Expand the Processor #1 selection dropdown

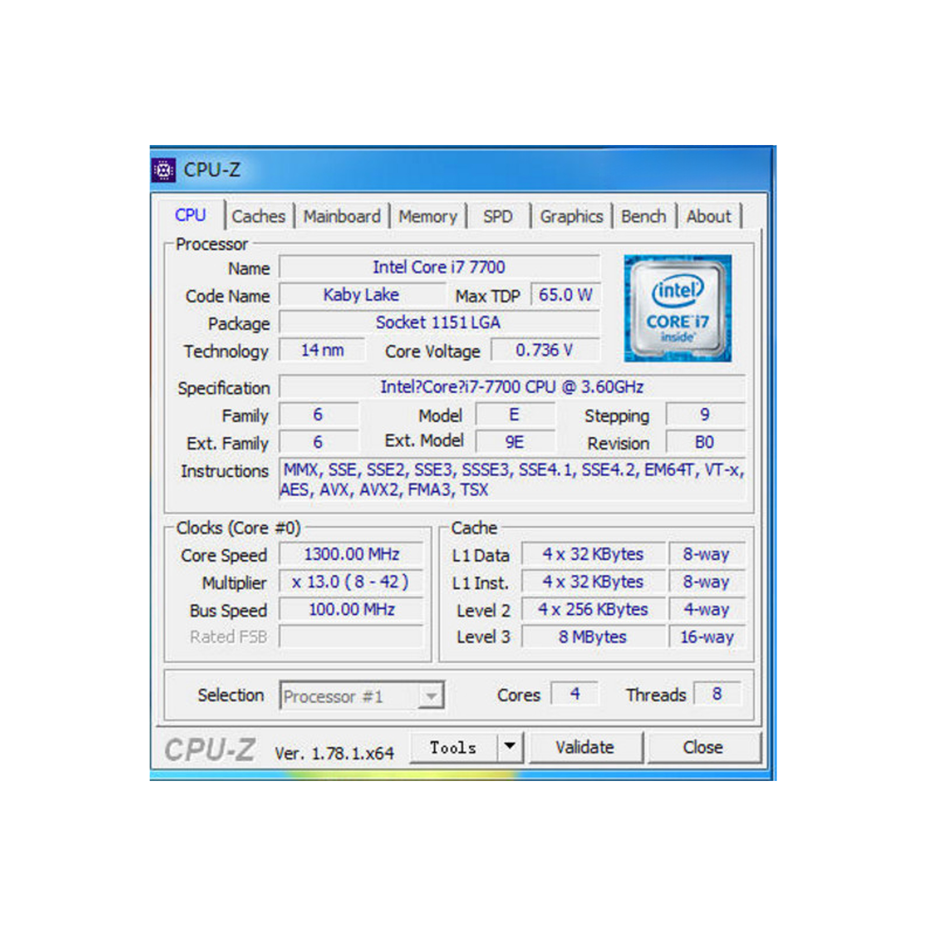pos(431,697)
